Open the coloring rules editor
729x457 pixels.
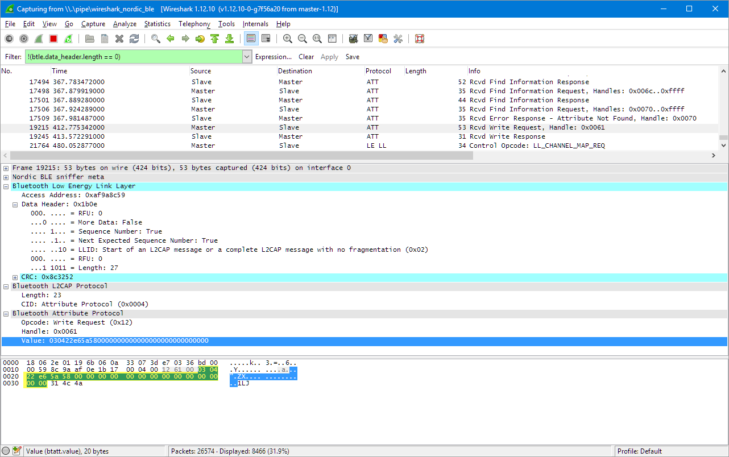(x=383, y=39)
